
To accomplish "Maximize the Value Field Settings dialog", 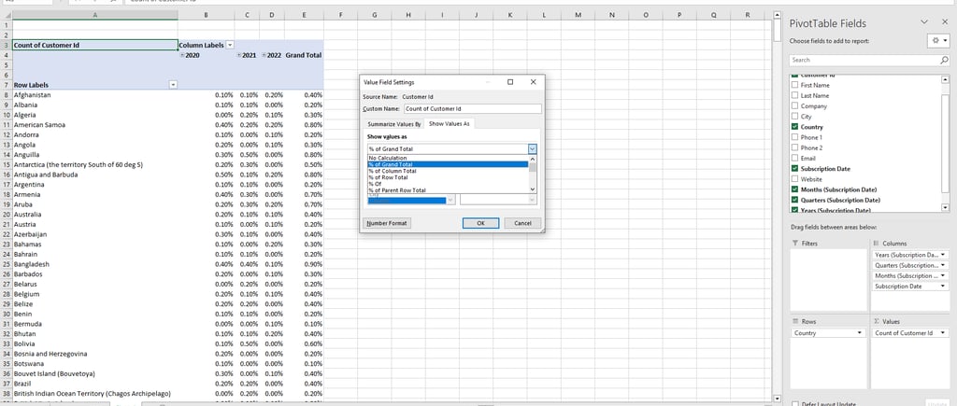I will click(510, 82).
